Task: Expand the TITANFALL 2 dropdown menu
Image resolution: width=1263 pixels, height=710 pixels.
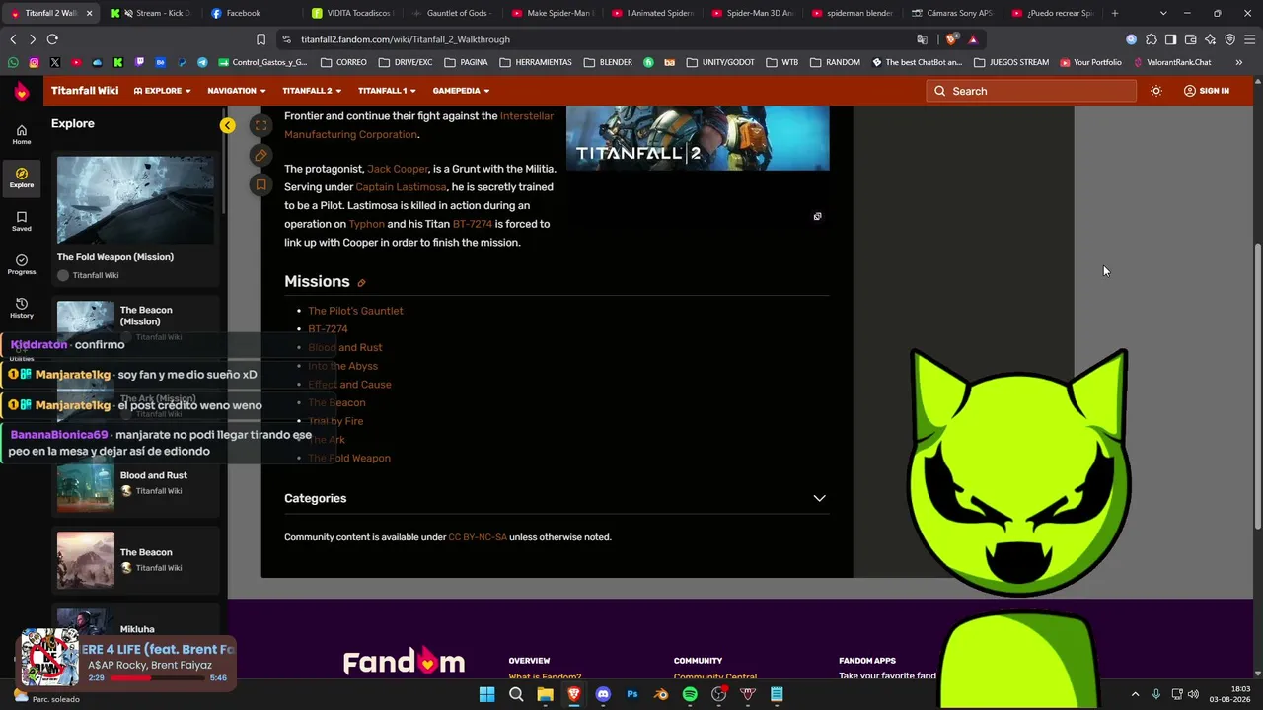Action: [312, 91]
